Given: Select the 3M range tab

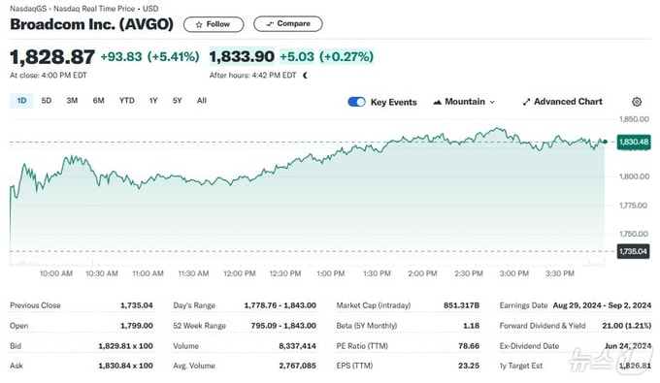Looking at the screenshot, I should click(x=72, y=101).
